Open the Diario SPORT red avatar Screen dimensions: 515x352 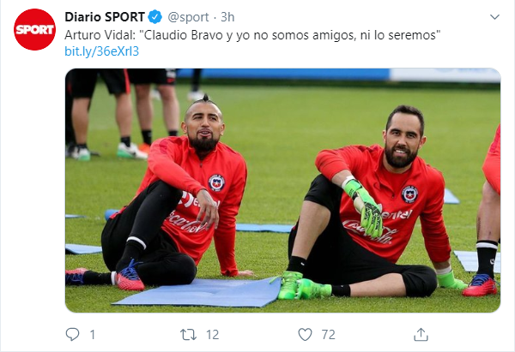point(35,29)
